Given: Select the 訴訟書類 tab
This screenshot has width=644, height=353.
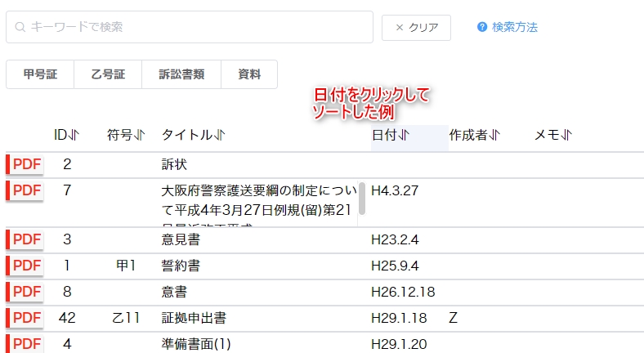Looking at the screenshot, I should click(x=181, y=74).
